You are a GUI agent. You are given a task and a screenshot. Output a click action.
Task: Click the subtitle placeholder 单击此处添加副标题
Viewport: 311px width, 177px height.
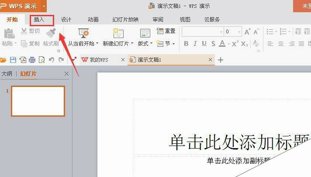pos(239,161)
